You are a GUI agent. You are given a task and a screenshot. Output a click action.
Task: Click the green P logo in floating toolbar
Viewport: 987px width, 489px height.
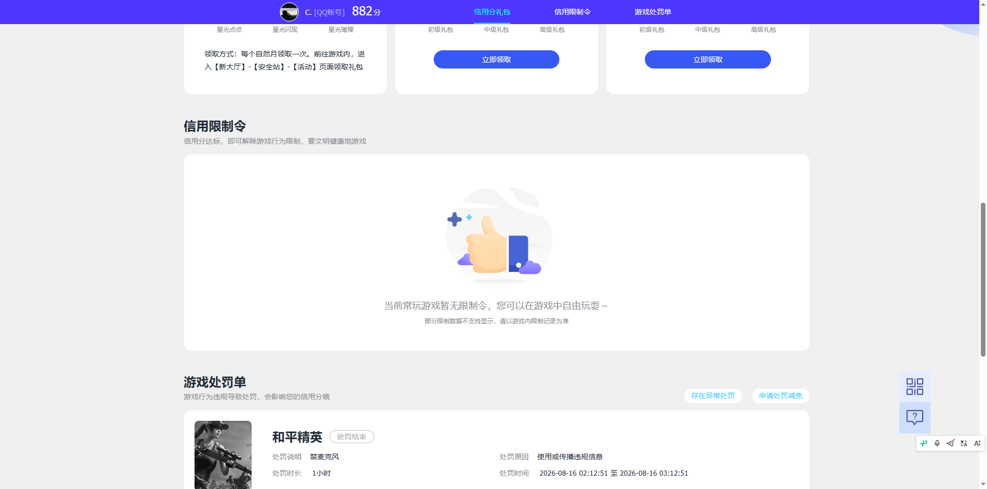(x=924, y=443)
